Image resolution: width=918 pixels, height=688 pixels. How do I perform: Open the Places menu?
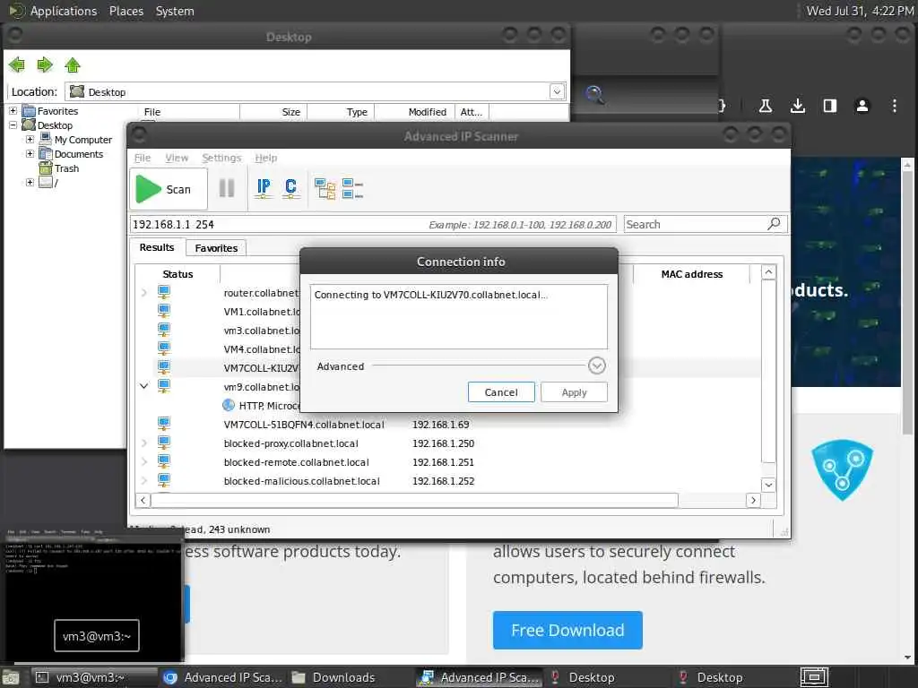[x=126, y=11]
